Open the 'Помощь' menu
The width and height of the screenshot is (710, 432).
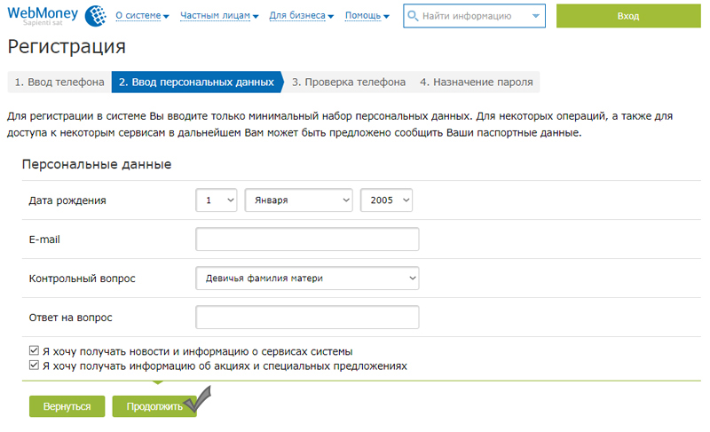pyautogui.click(x=367, y=16)
